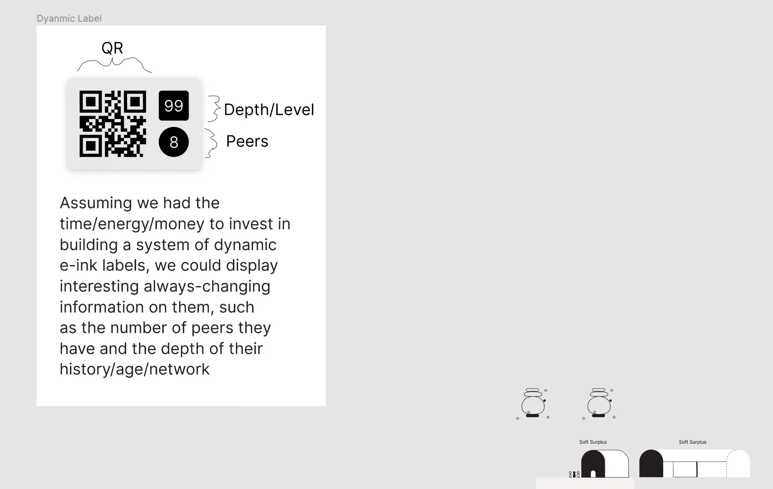
Task: Click the QR text label
Action: (x=112, y=48)
